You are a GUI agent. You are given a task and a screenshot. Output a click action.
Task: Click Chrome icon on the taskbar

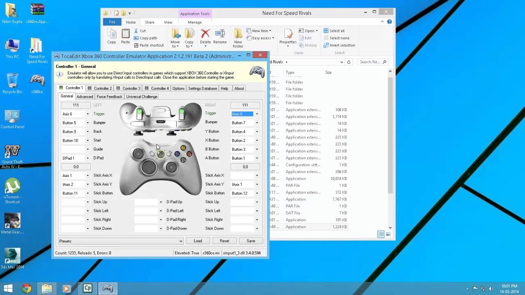coord(27,288)
